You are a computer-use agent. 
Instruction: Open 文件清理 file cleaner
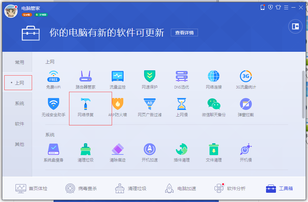tap(214, 153)
